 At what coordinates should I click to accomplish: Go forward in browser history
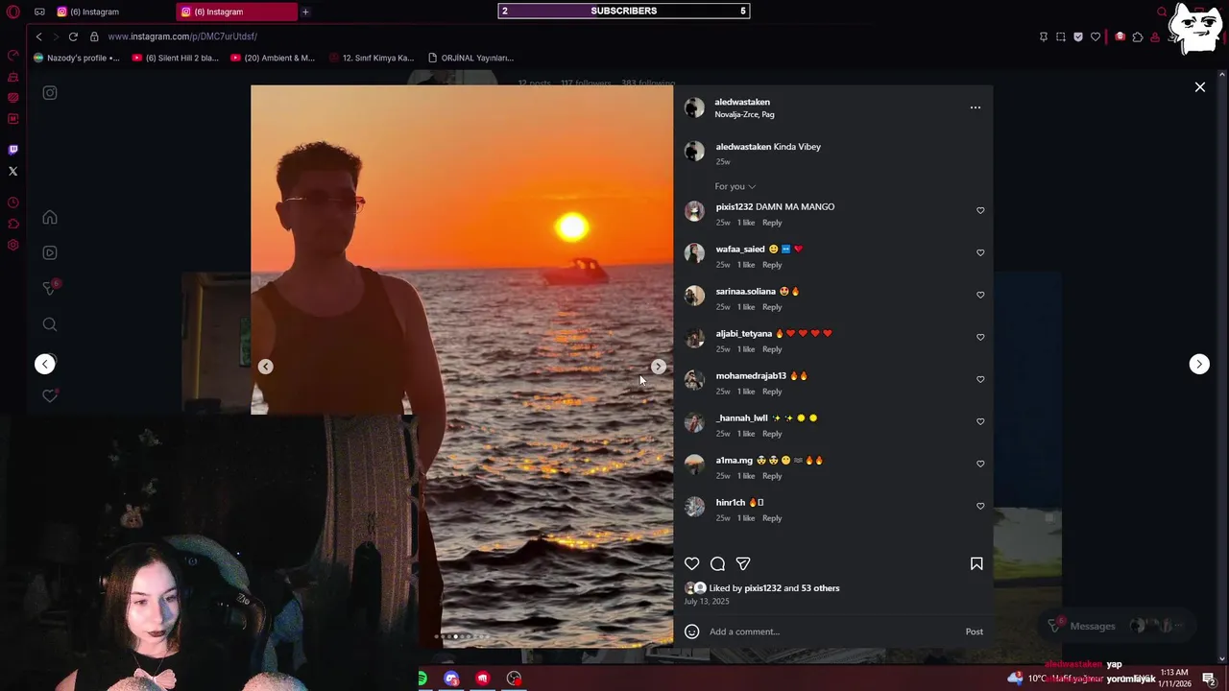(56, 36)
